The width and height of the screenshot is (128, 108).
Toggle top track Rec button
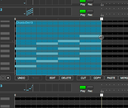90,1
